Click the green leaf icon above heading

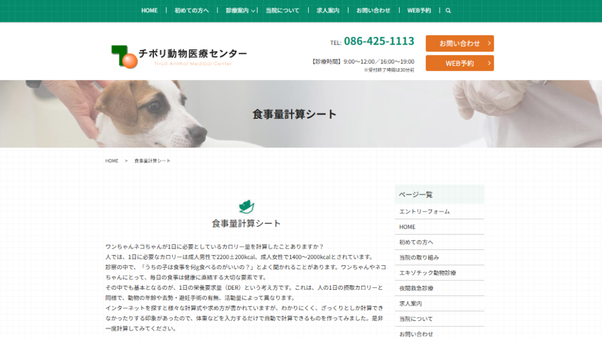pos(246,207)
